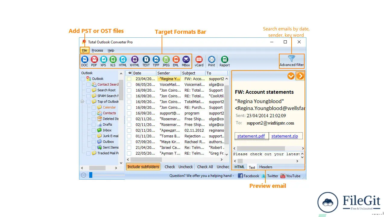
Task: Sort by Date column header
Action: [144, 73]
